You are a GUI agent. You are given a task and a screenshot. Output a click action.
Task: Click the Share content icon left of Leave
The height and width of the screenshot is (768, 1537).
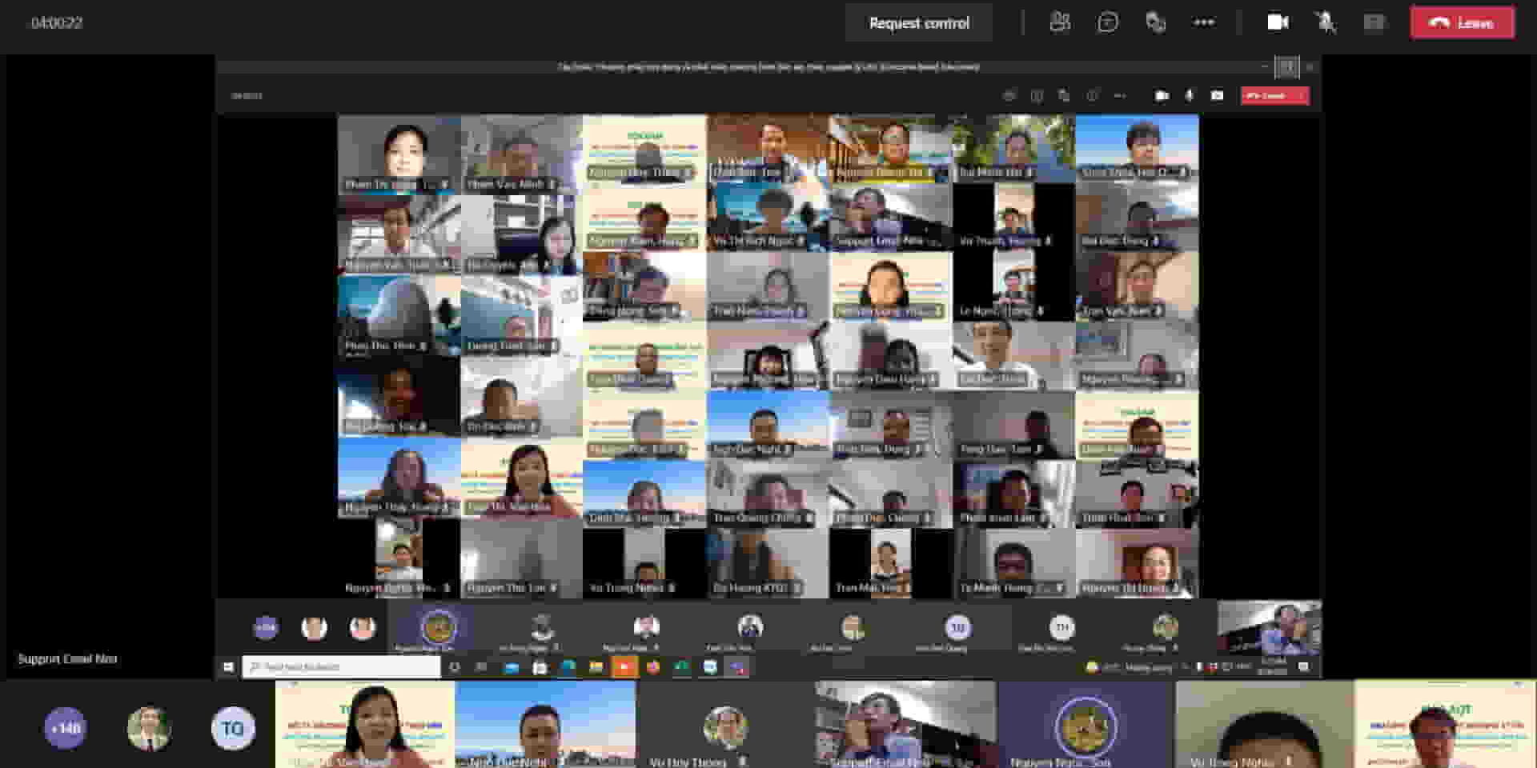coord(1374,22)
